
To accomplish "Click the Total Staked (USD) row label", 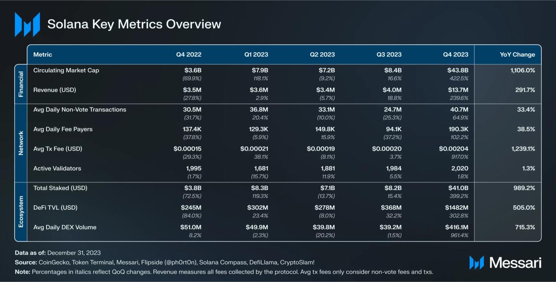I will tap(60, 188).
